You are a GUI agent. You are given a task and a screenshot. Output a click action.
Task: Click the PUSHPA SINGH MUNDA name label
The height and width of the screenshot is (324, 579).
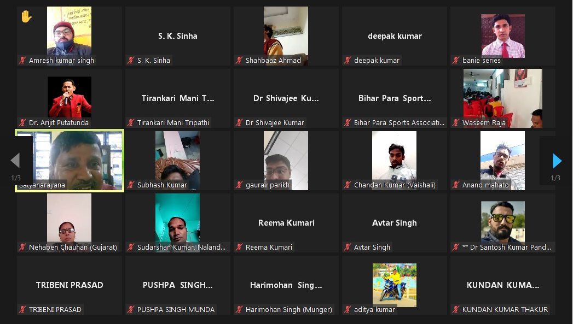(x=176, y=309)
